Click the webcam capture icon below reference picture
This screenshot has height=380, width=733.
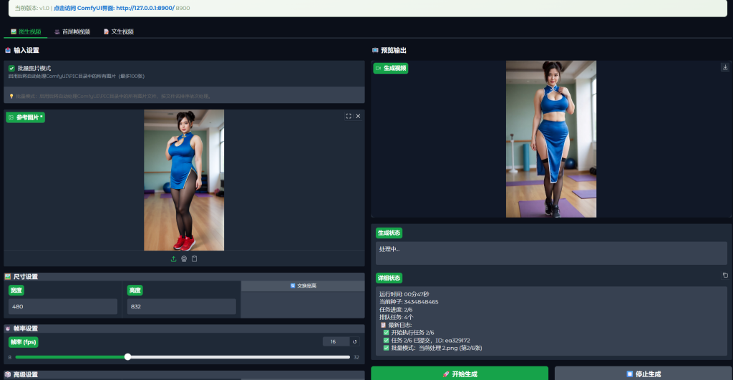tap(184, 259)
